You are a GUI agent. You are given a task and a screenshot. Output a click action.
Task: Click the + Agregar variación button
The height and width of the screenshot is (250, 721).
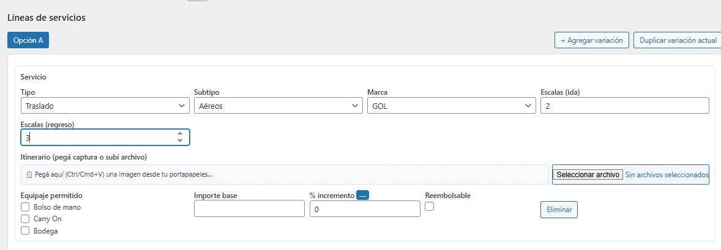click(591, 40)
